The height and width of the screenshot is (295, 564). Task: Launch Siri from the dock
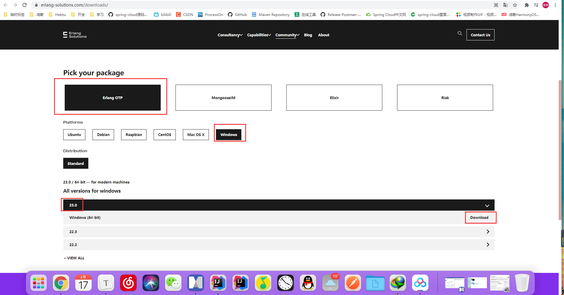click(151, 283)
